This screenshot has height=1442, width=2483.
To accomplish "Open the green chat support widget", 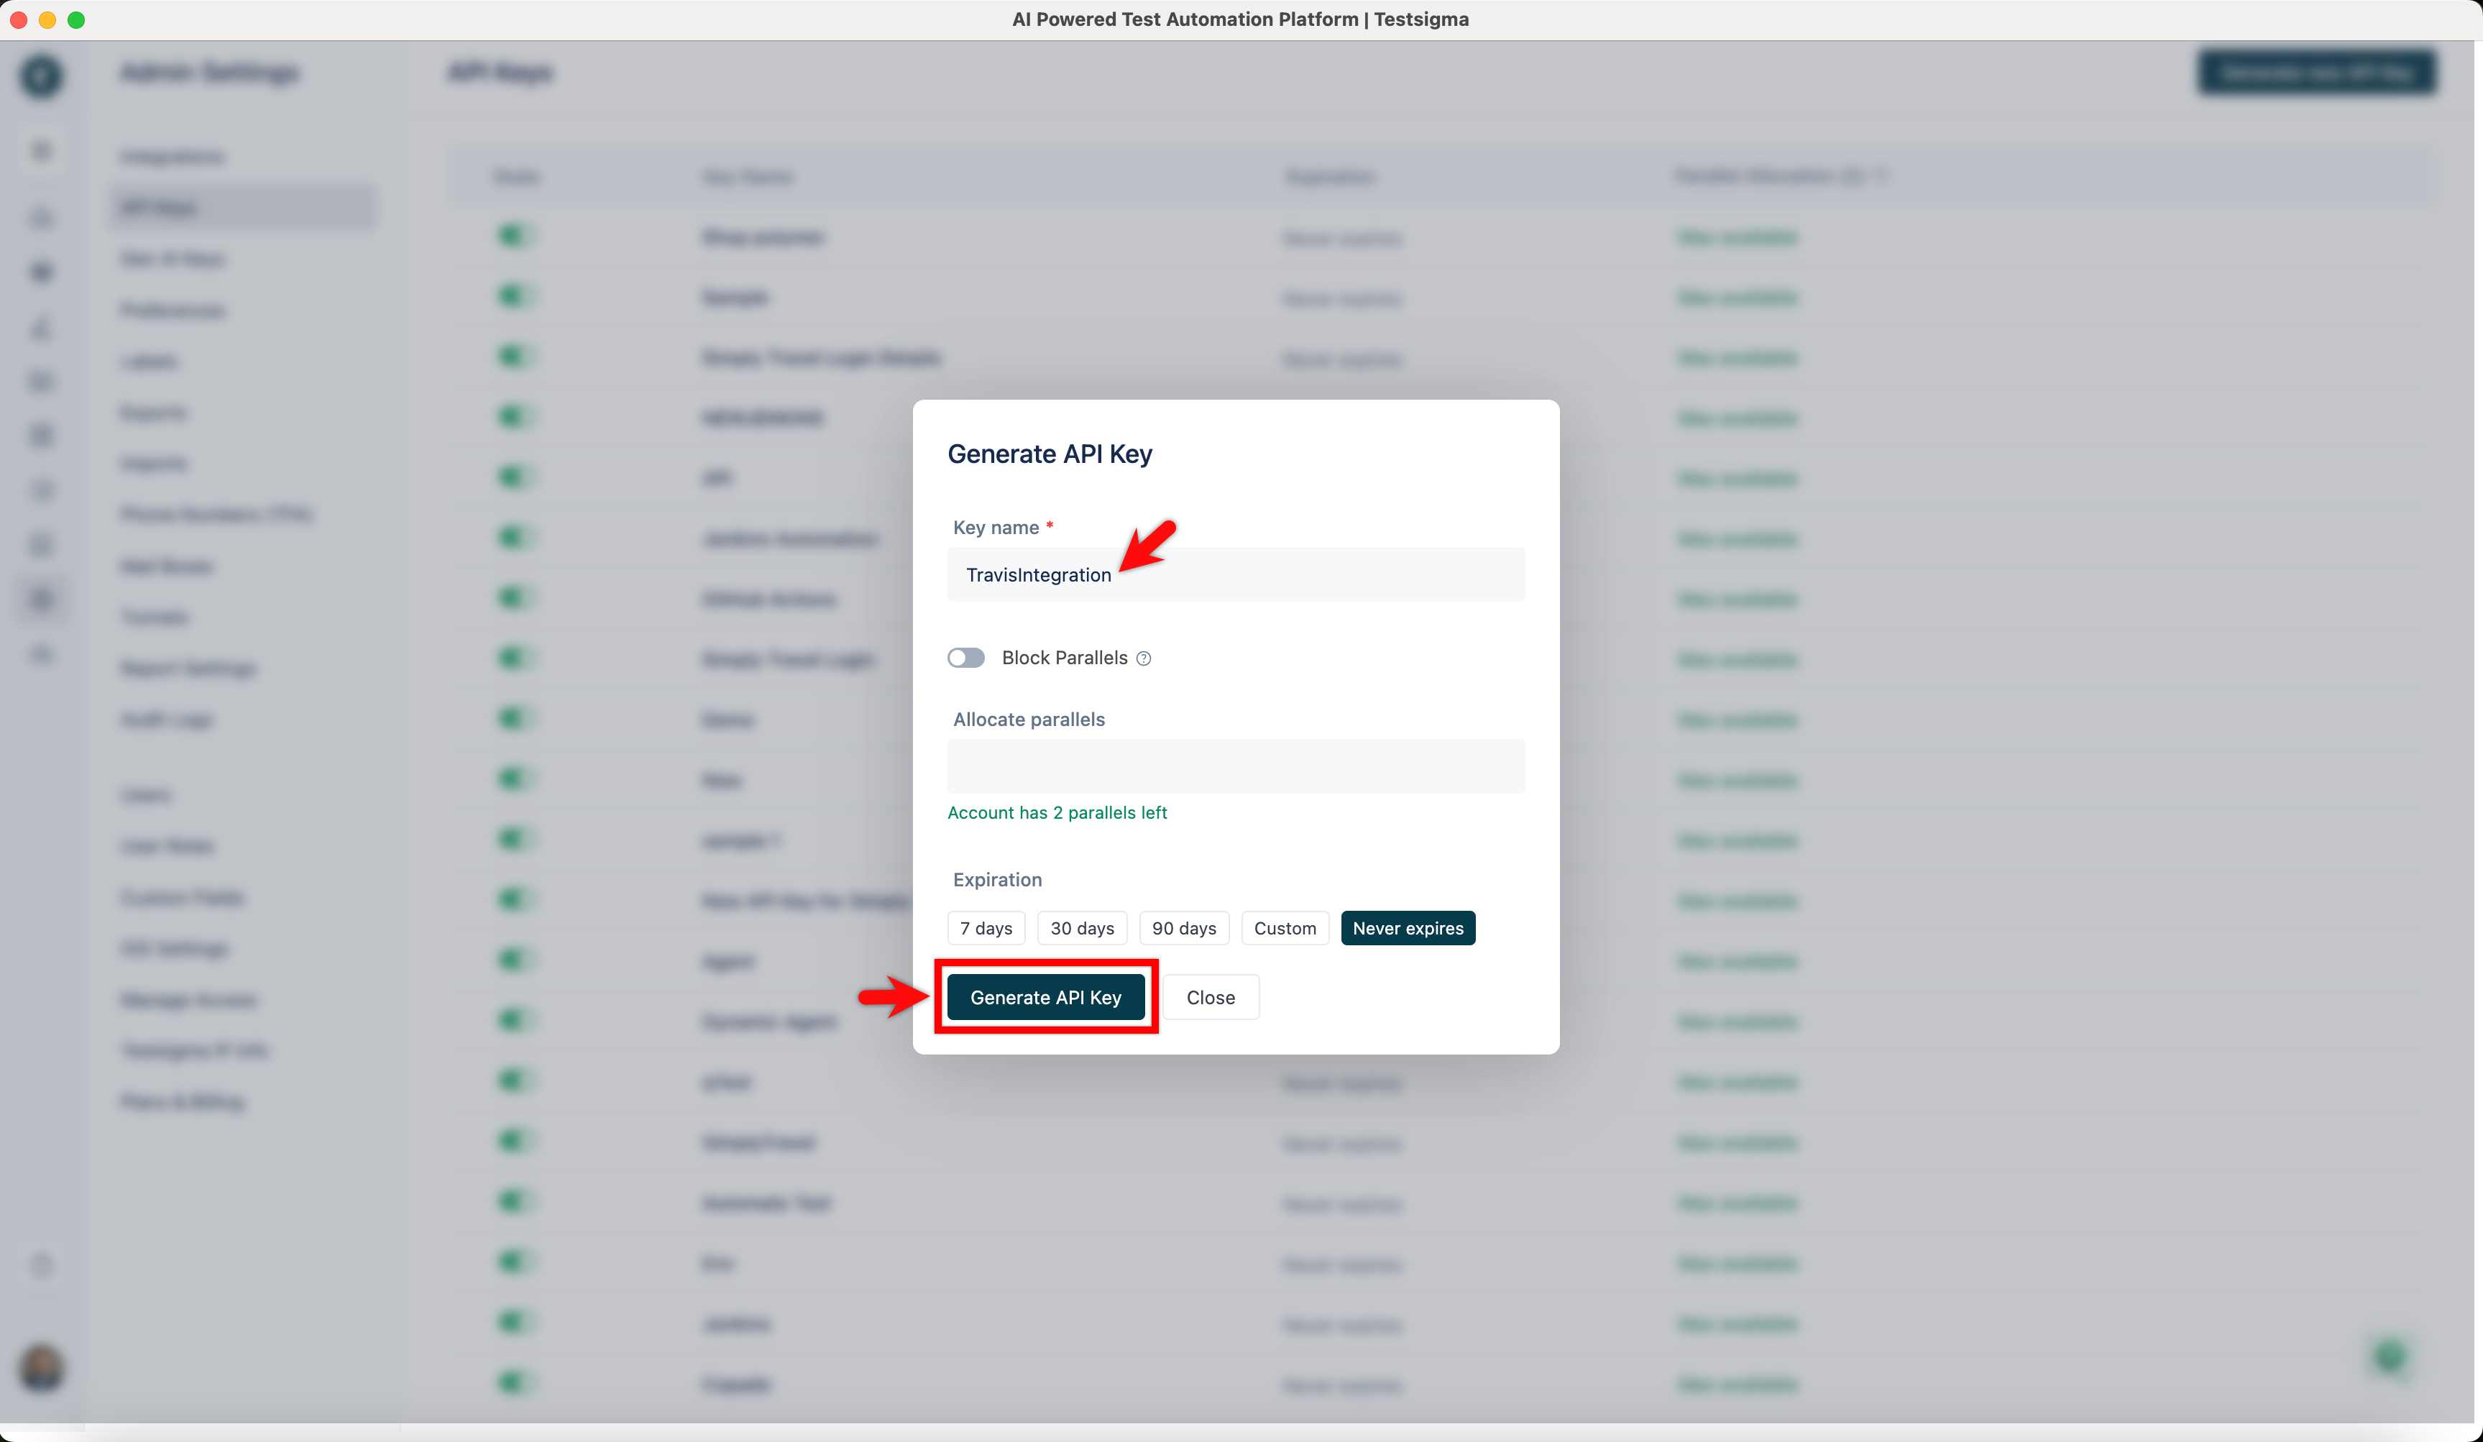I will click(x=2390, y=1357).
